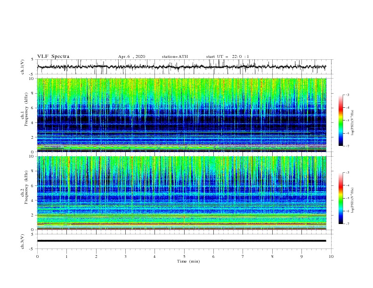The width and height of the screenshot is (373, 288).
Task: Click the ch.2 colorbar "-7" bottom value
Action: [x=347, y=224]
